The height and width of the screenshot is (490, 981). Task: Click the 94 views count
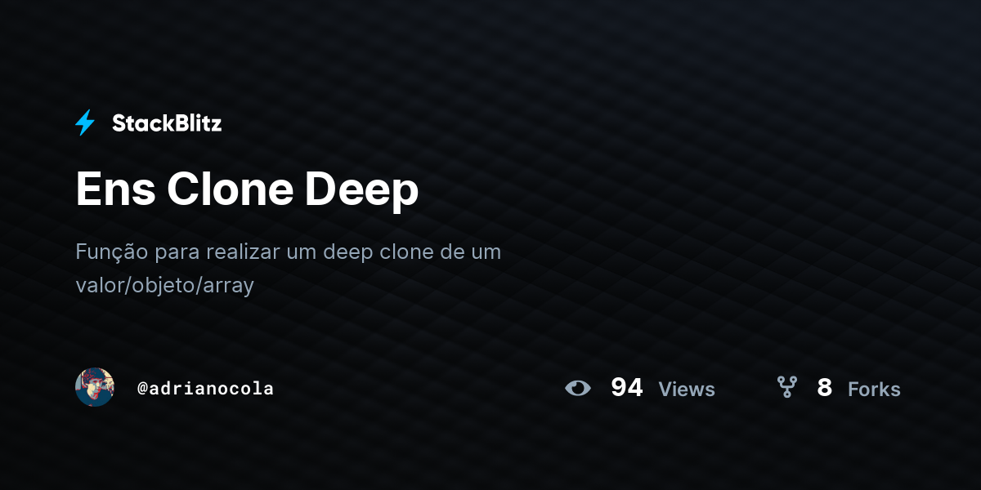(627, 387)
